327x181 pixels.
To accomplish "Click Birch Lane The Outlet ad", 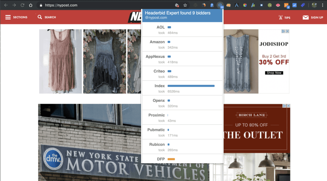I will pos(257,142).
